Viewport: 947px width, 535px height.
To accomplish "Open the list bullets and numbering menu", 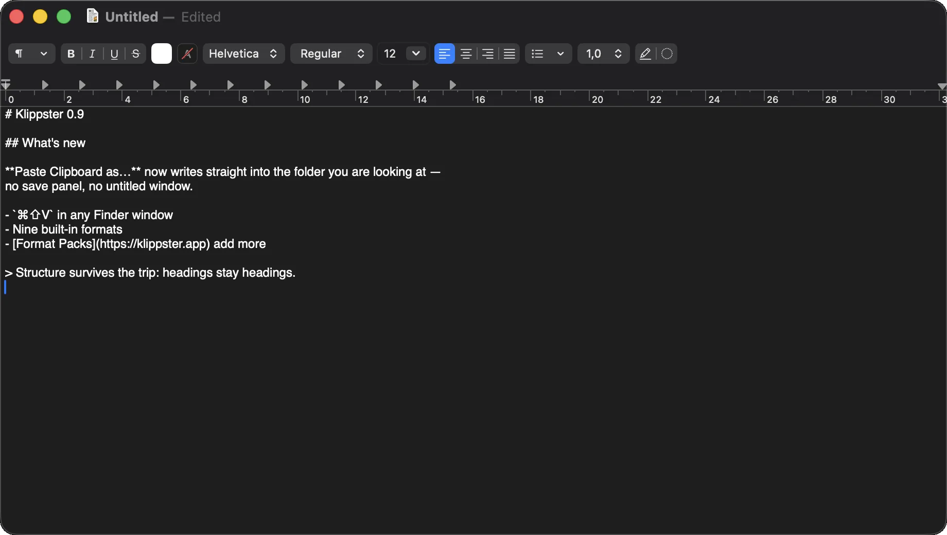I will 549,53.
